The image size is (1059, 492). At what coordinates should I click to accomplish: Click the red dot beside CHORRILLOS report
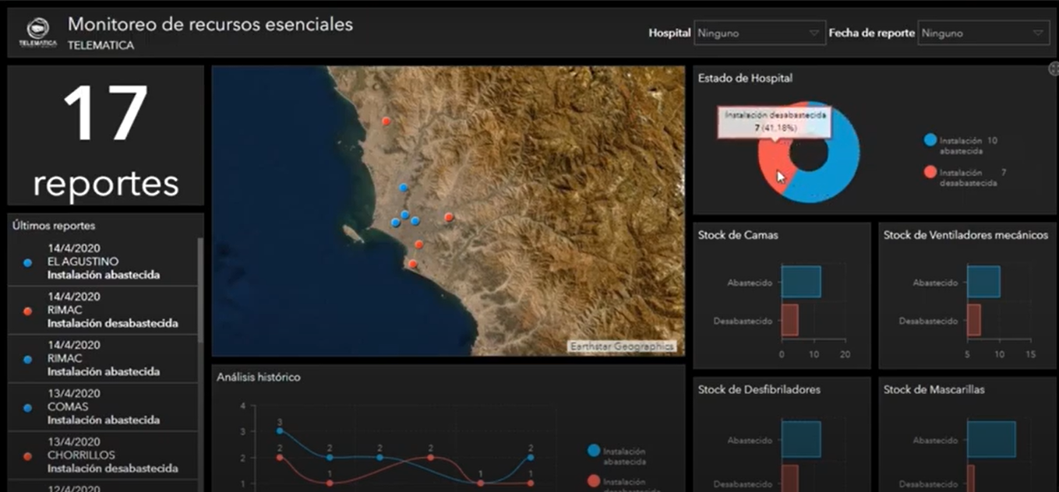[x=28, y=455]
